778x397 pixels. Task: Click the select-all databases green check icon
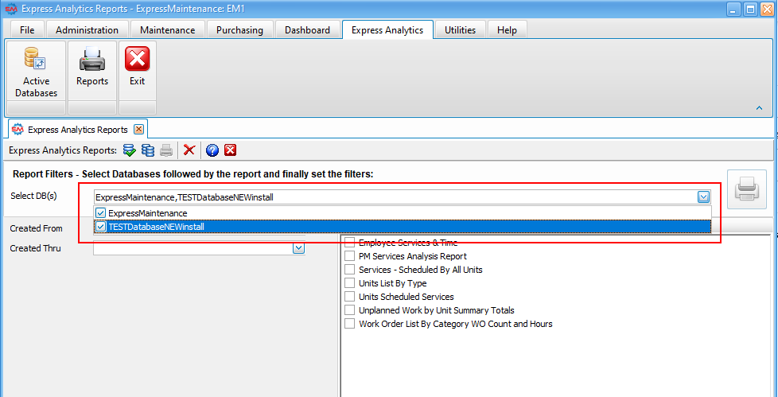click(129, 150)
